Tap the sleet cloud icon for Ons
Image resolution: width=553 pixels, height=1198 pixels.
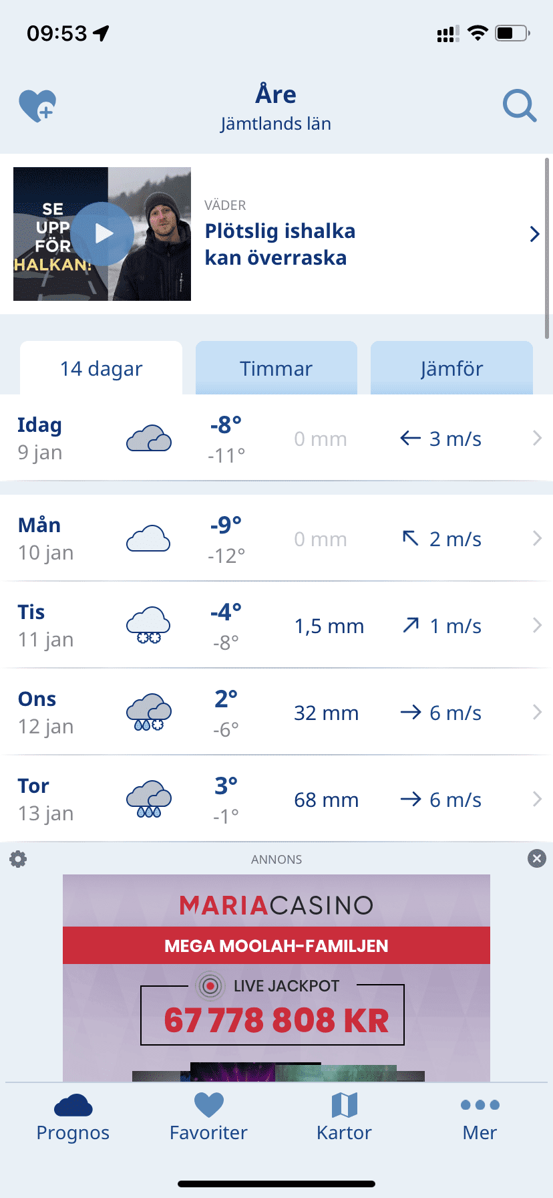149,713
